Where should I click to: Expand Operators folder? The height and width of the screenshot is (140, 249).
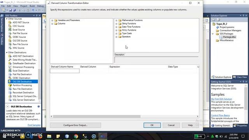click(116, 37)
